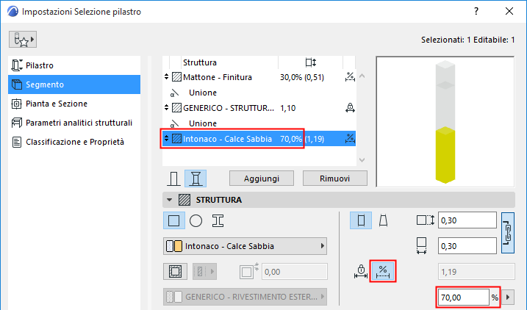527x310 pixels.
Task: Open Classificazione e Proprietà tab
Action: pos(75,141)
